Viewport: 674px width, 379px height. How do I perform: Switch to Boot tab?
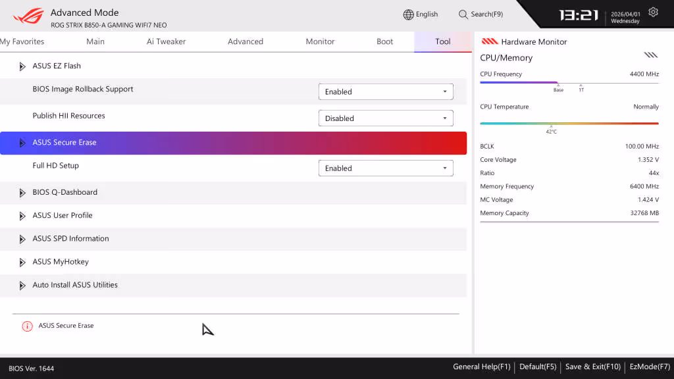click(384, 41)
